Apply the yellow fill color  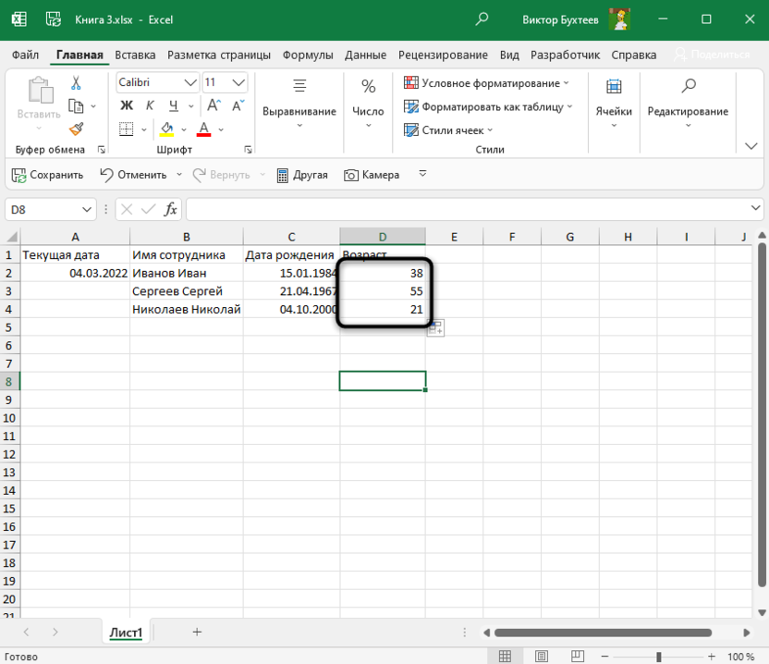(167, 129)
